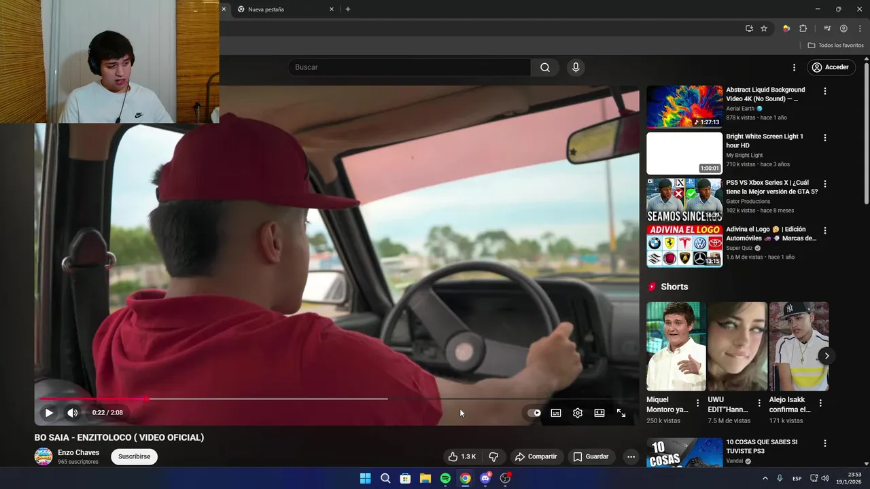Image resolution: width=870 pixels, height=489 pixels.
Task: Show next Shorts with the right arrow
Action: pos(826,356)
